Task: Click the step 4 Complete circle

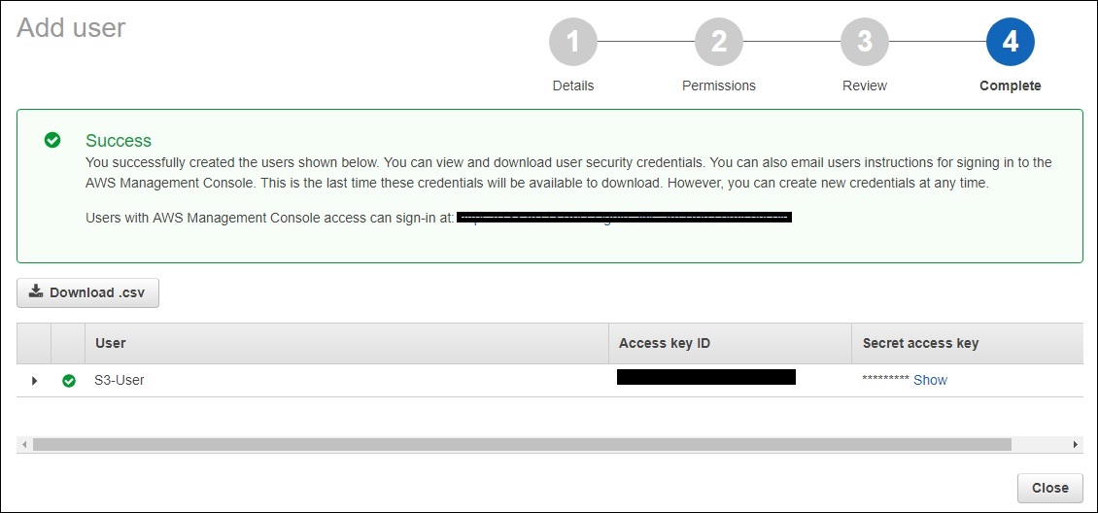Action: (1011, 42)
